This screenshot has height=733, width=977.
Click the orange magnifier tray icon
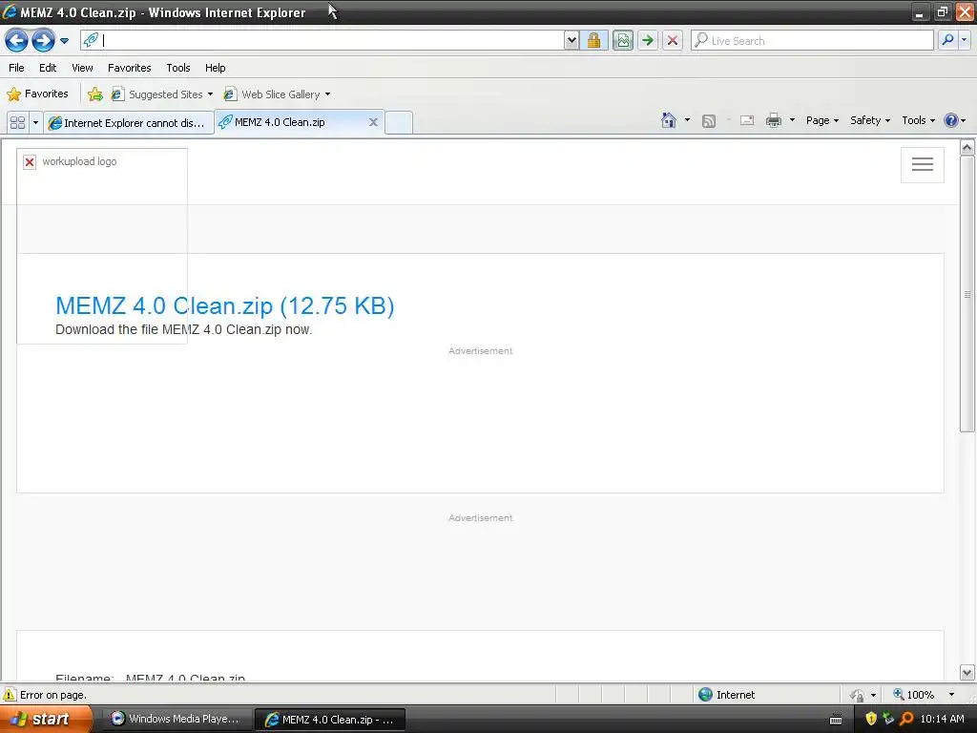point(906,719)
